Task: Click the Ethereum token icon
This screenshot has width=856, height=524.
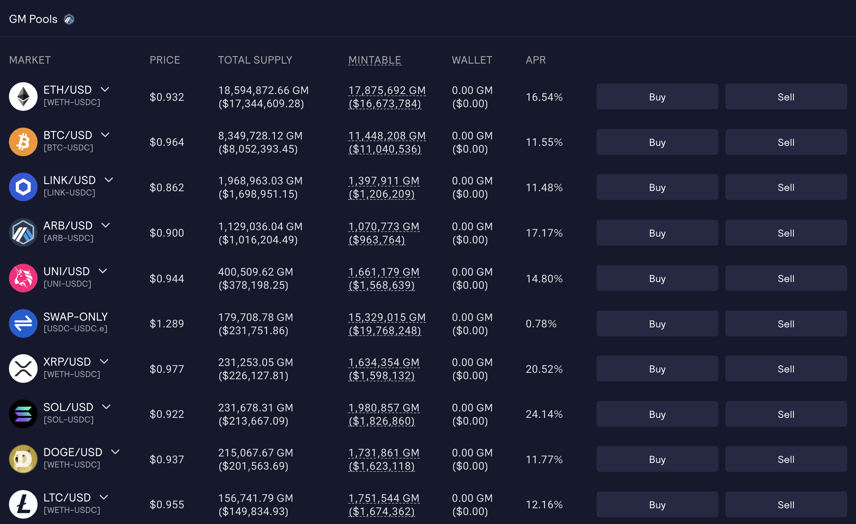Action: coord(23,97)
